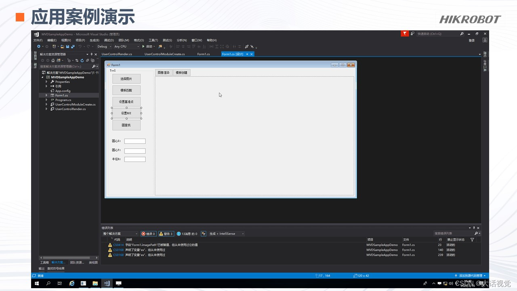Expand the Program.cs node

pos(46,100)
